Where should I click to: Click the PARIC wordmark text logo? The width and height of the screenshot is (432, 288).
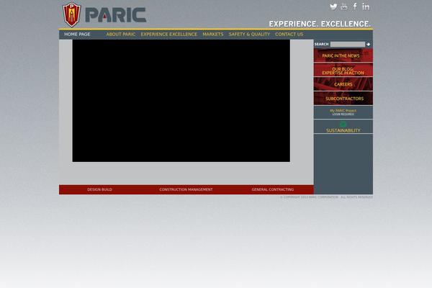point(116,15)
